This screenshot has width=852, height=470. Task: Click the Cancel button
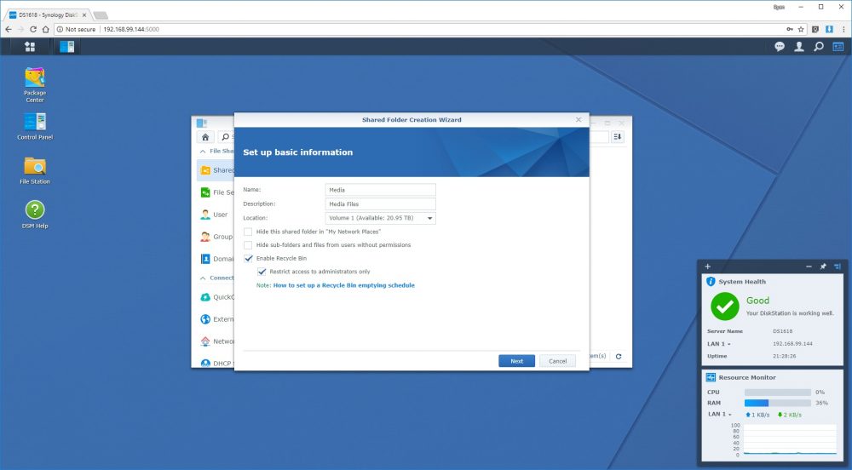[x=557, y=361]
